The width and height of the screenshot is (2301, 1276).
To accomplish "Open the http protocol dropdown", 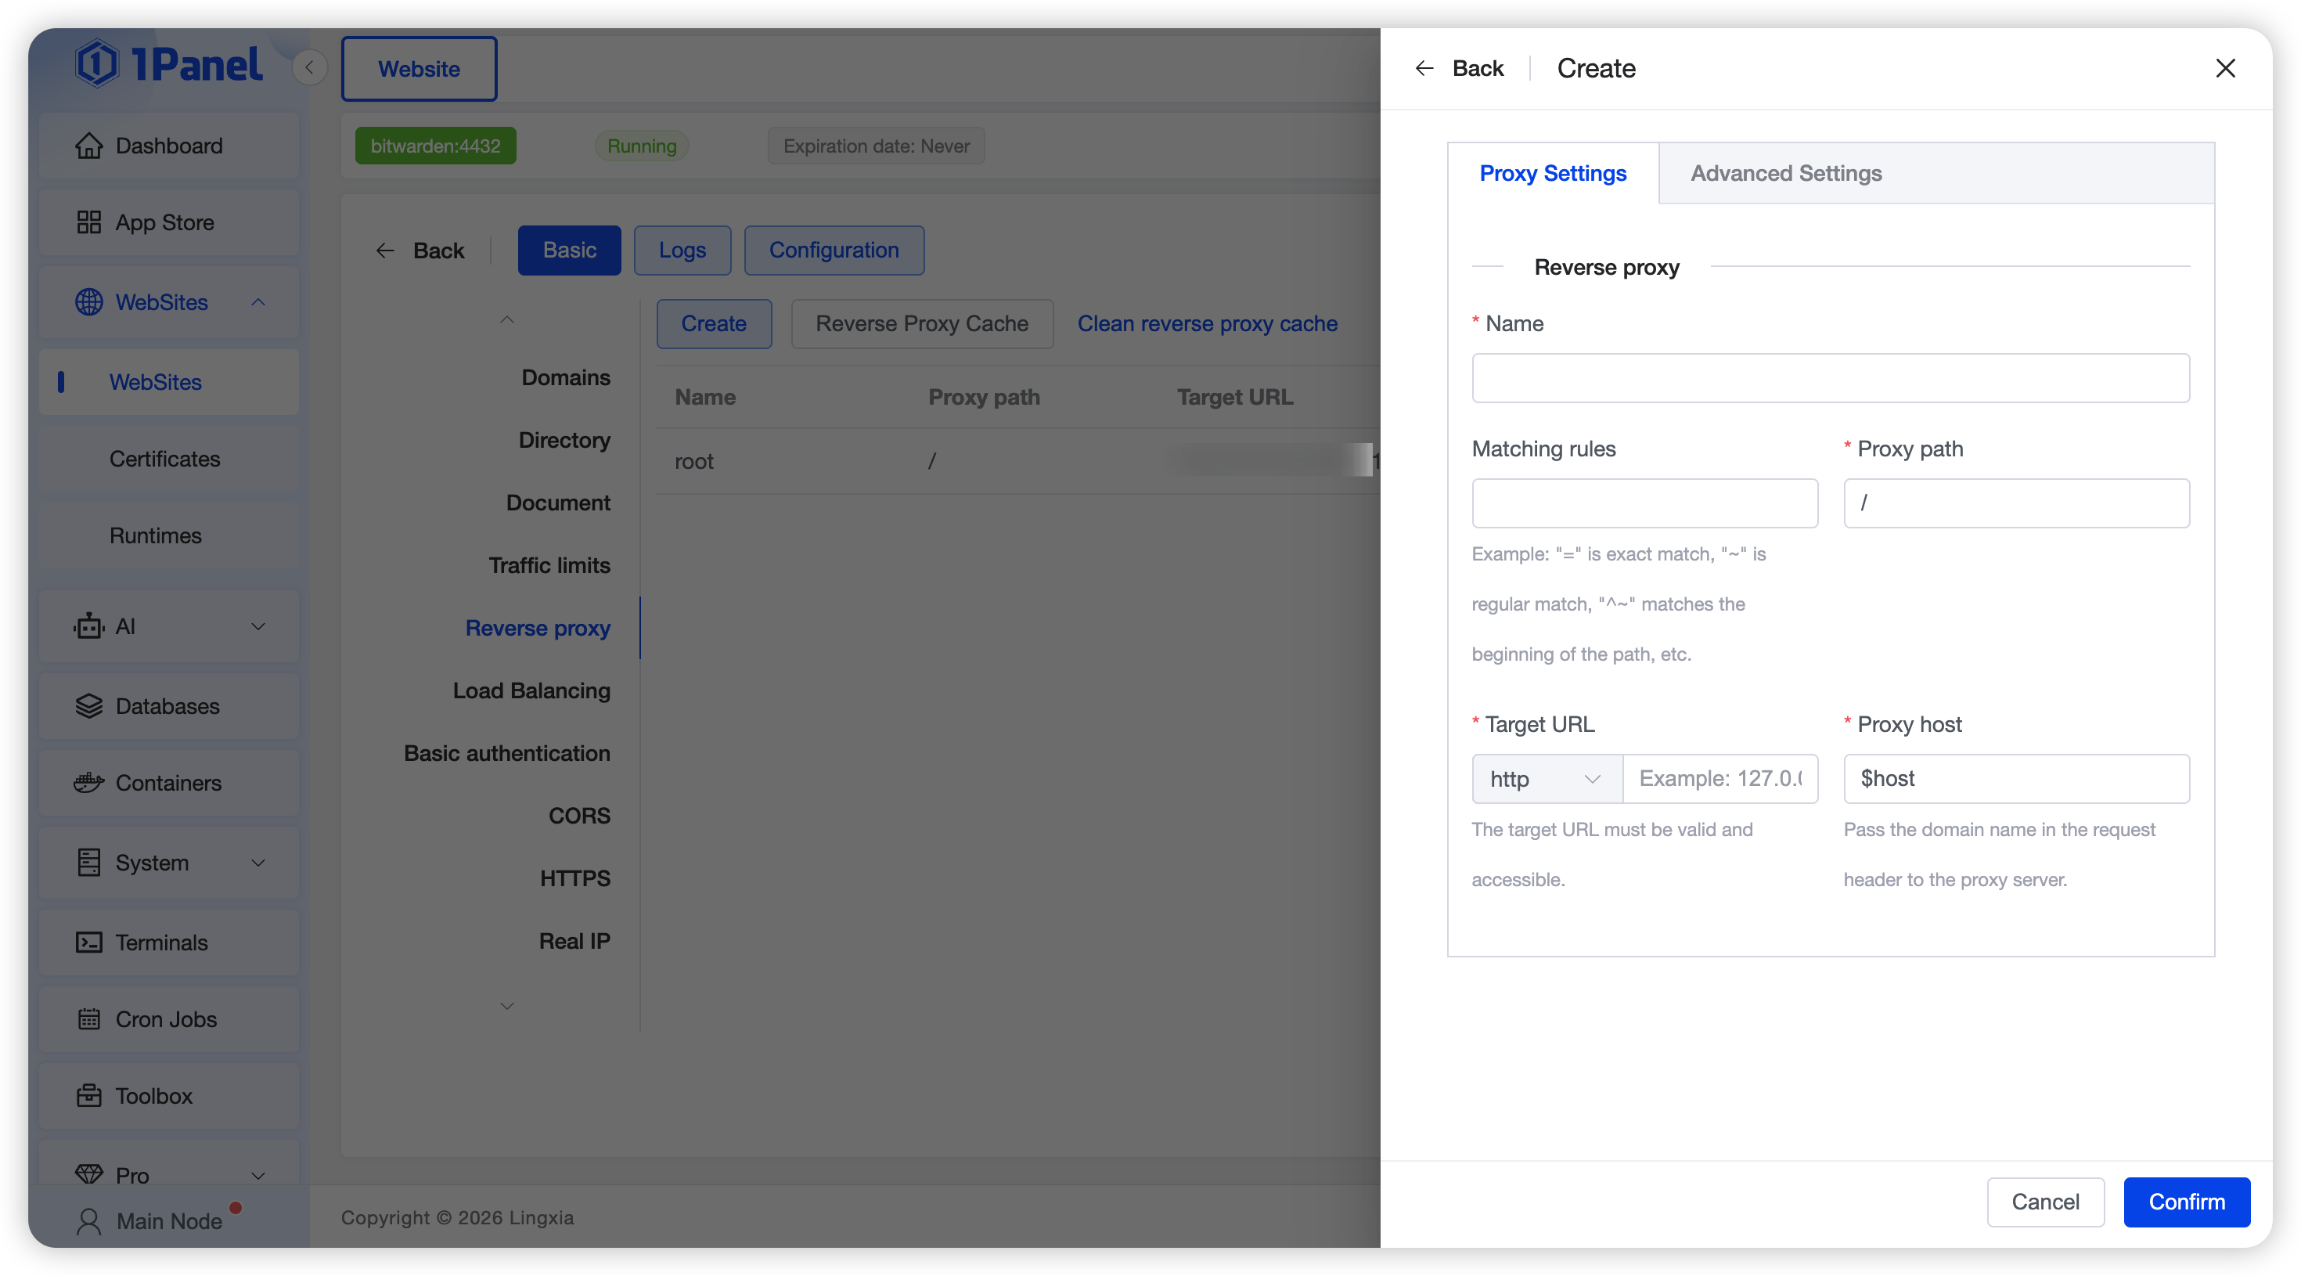I will 1545,778.
